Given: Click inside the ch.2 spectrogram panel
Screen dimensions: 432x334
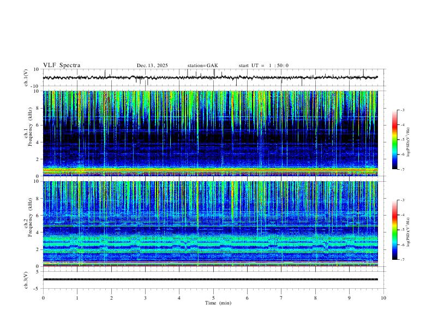Looking at the screenshot, I should click(x=210, y=224).
